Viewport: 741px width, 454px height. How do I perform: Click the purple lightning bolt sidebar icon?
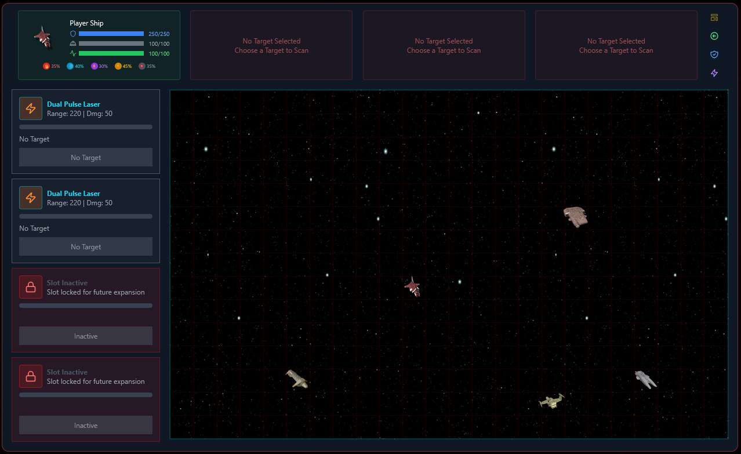point(714,73)
